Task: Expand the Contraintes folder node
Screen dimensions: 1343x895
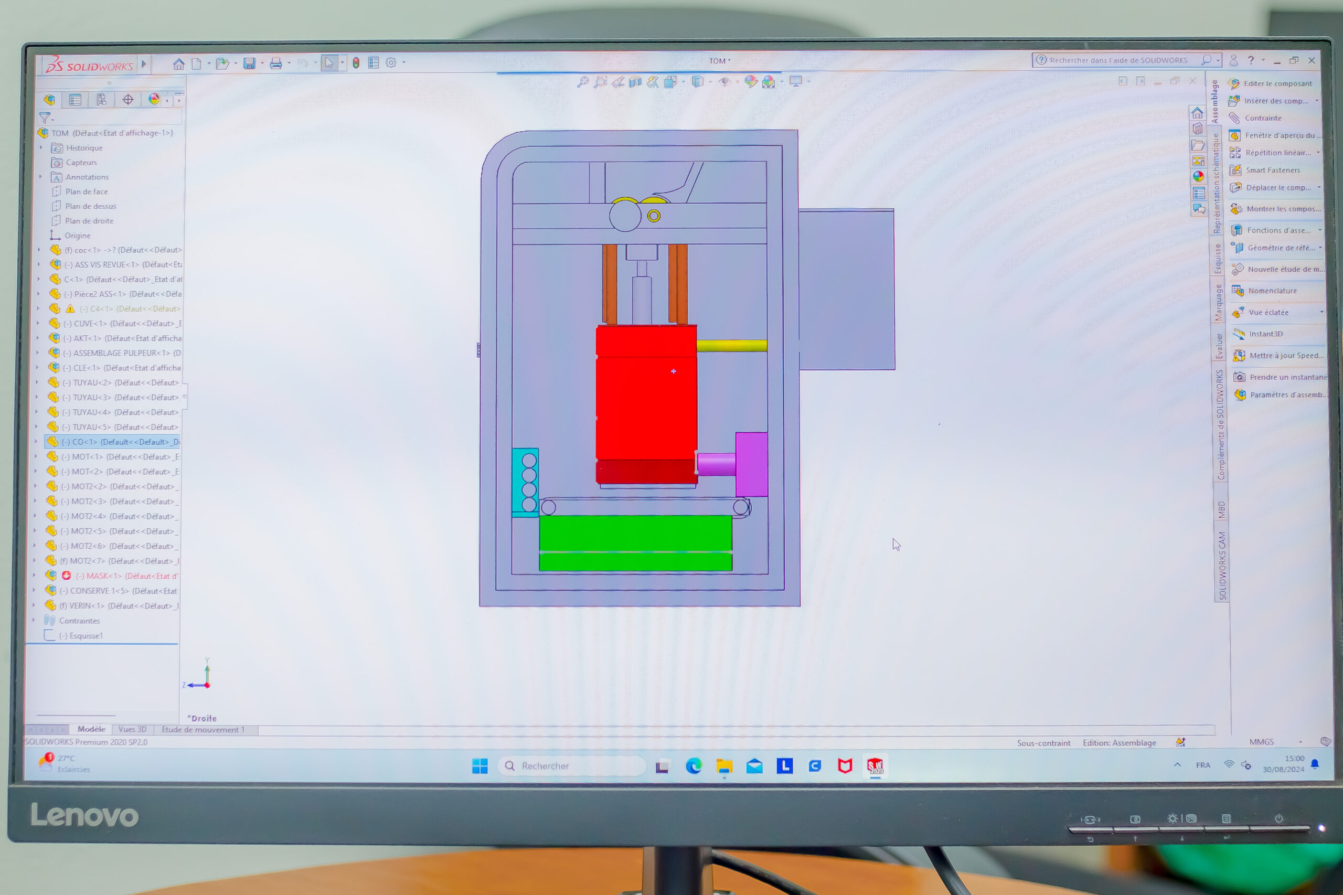Action: [x=34, y=620]
